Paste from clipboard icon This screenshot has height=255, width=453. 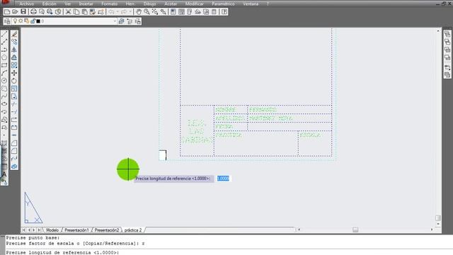coord(84,12)
